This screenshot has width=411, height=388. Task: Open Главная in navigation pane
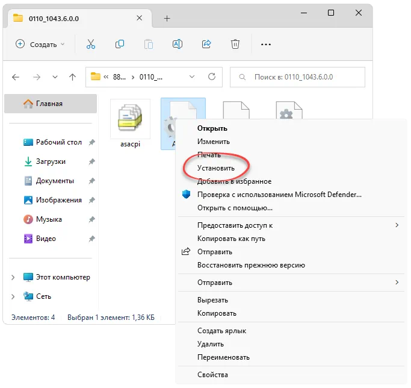click(51, 104)
